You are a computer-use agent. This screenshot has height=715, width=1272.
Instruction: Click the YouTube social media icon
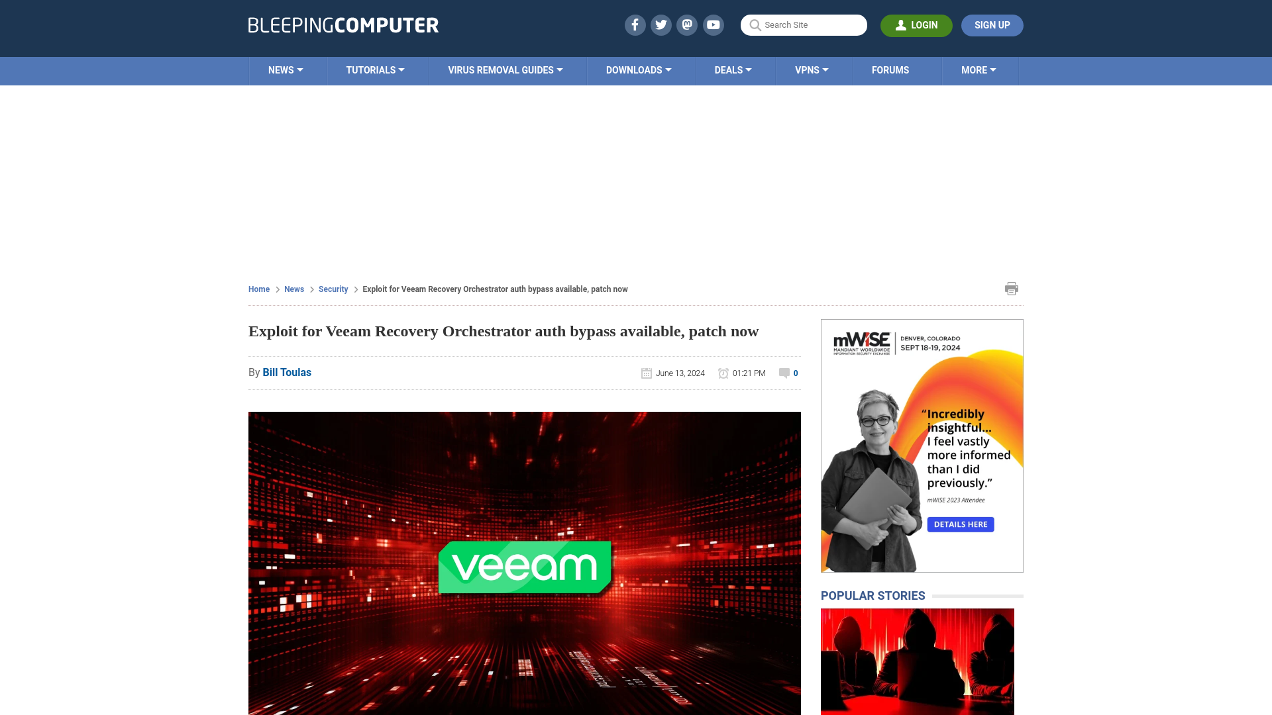(714, 24)
